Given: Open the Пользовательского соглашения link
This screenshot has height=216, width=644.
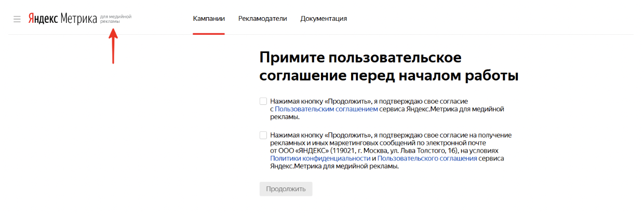Looking at the screenshot, I should pos(427,158).
